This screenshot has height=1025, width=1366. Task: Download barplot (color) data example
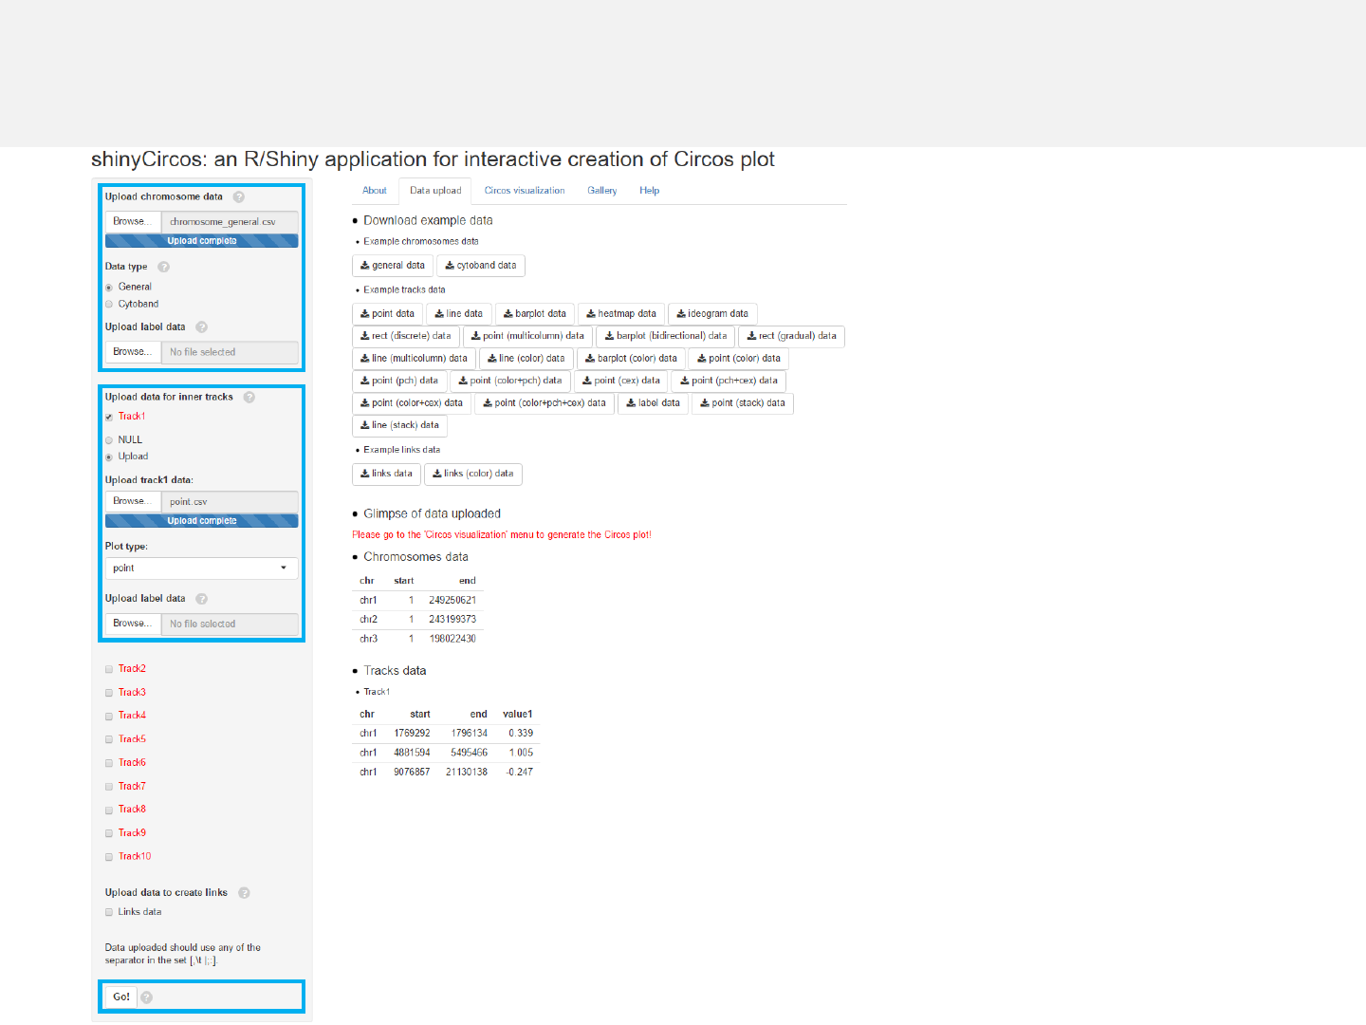coord(631,359)
